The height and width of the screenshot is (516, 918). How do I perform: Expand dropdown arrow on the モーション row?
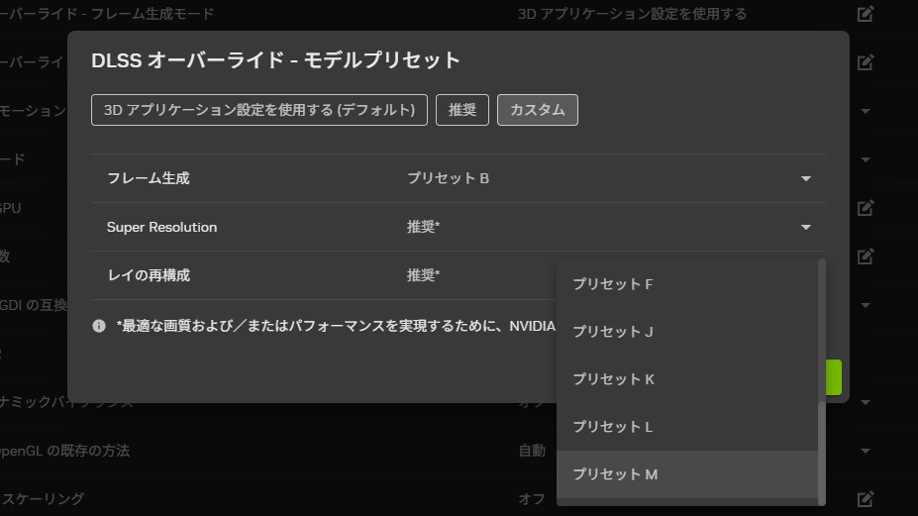click(866, 111)
